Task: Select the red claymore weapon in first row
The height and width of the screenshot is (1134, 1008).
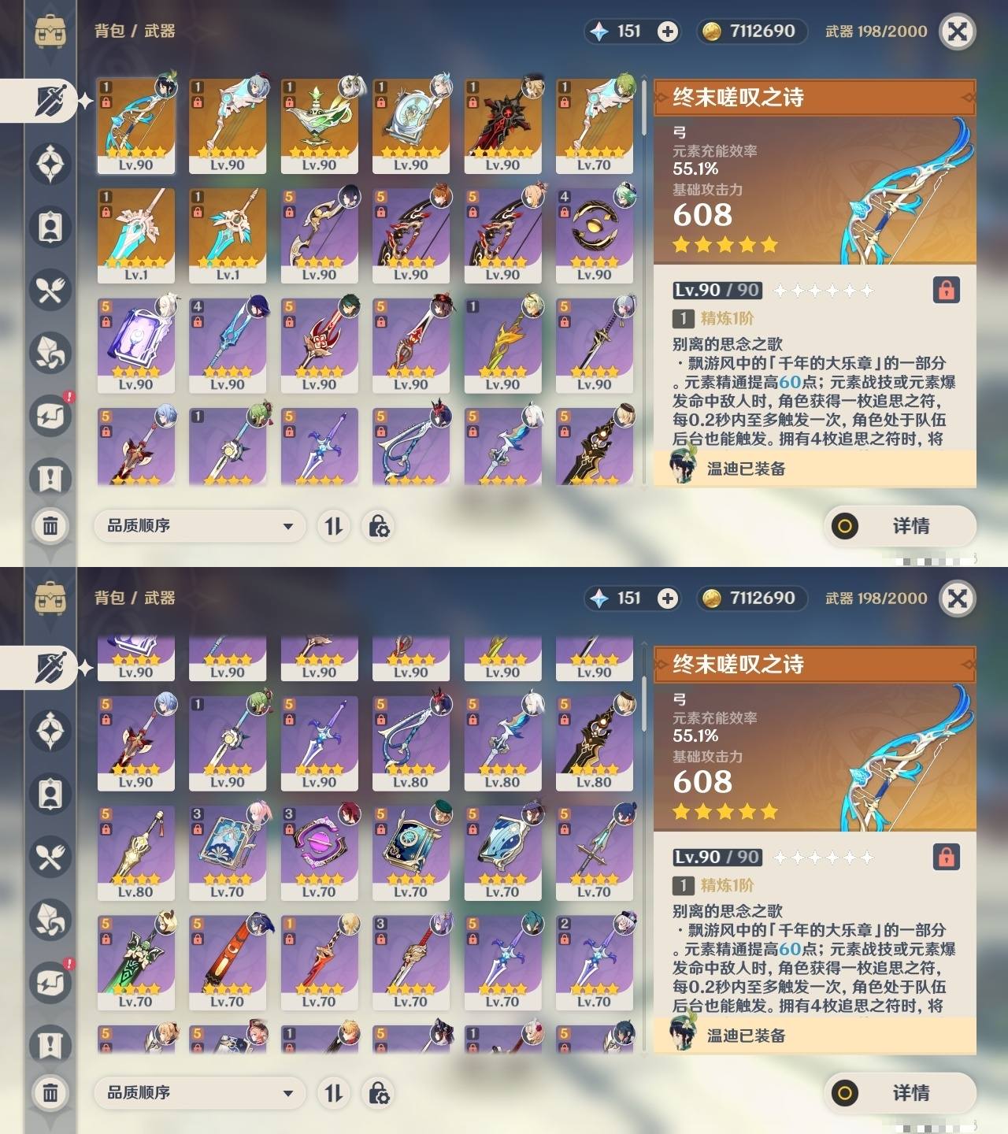Action: click(502, 126)
